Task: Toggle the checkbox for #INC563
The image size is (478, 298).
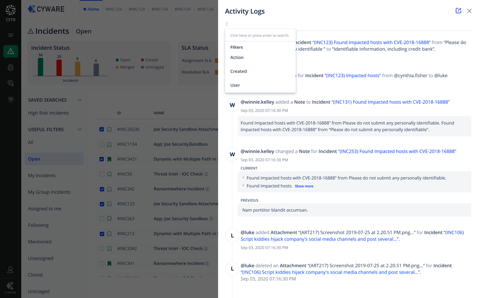Action: point(102,219)
